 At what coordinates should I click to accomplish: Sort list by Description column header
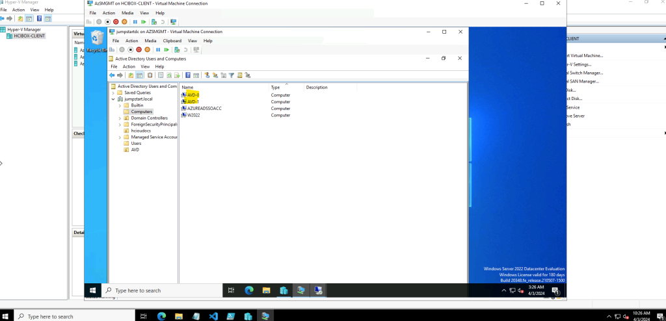click(x=330, y=87)
